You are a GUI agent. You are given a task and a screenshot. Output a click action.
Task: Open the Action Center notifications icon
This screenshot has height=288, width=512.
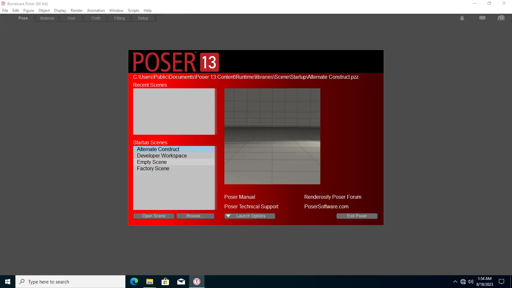point(502,282)
